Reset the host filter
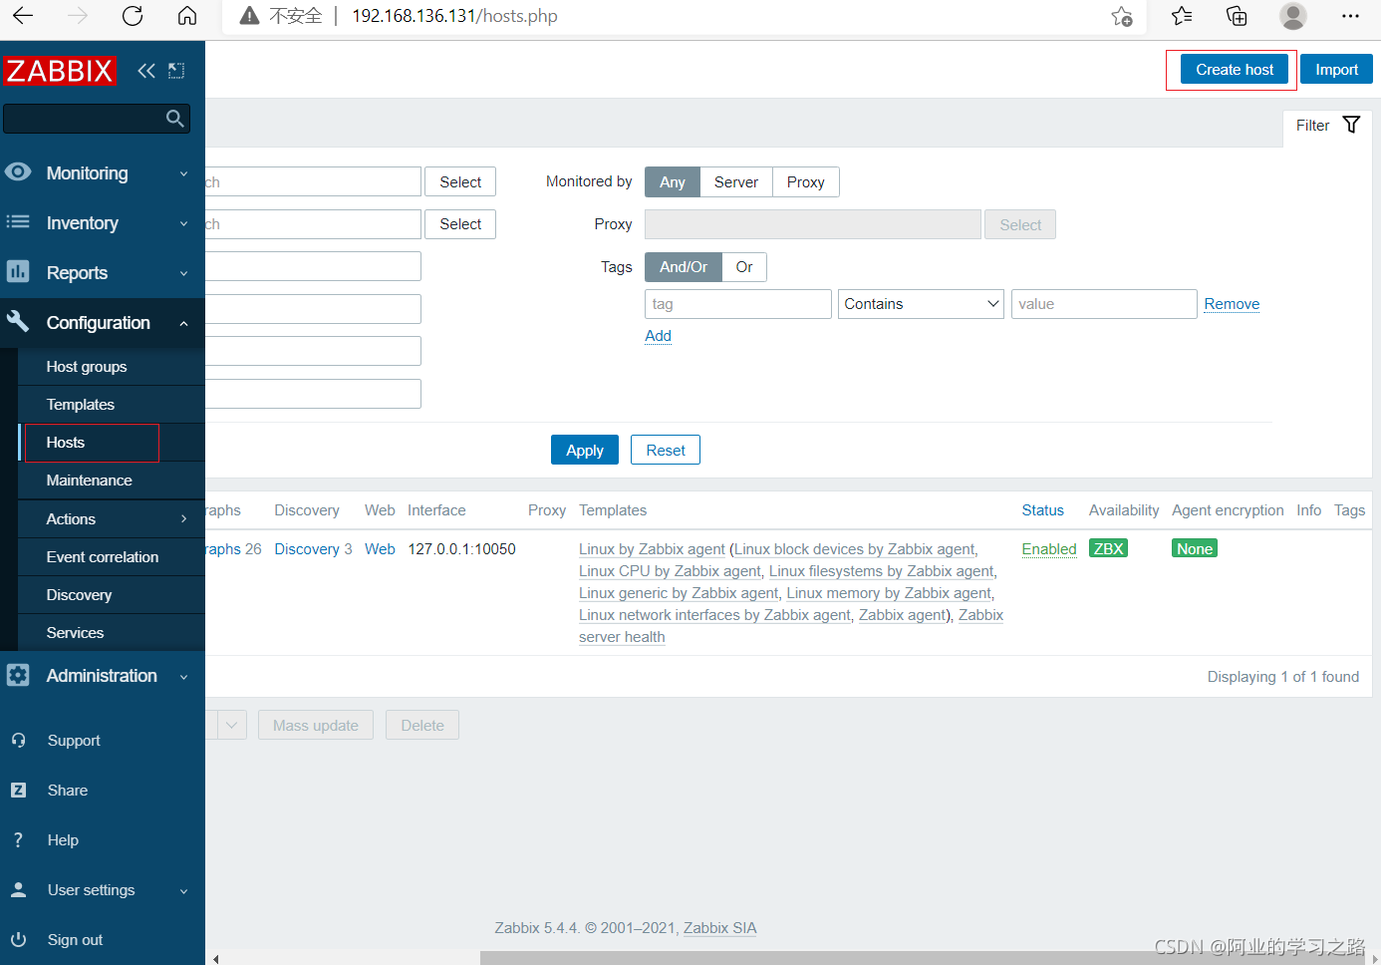This screenshot has height=965, width=1381. 666,451
